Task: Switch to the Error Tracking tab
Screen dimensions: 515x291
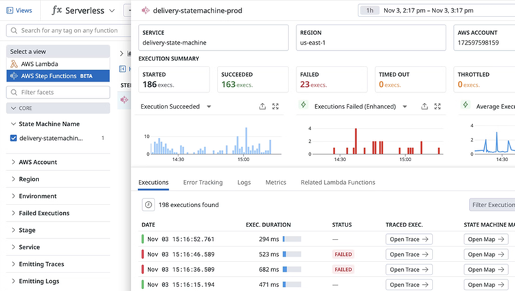Action: tap(203, 183)
